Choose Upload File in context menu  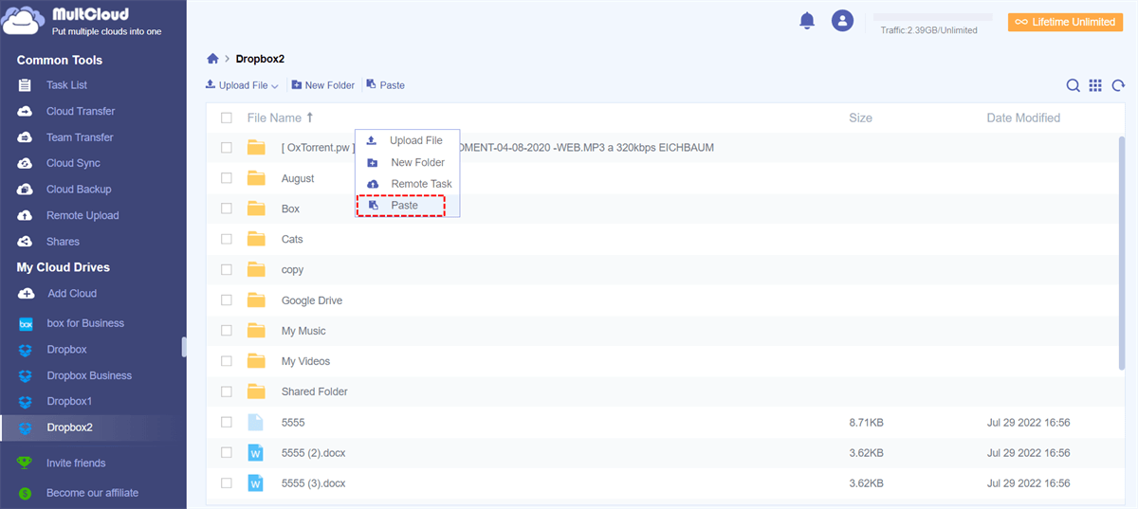[x=407, y=140]
